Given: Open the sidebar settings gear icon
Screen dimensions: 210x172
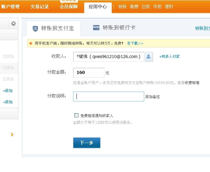Looking at the screenshot, I should [13, 24].
